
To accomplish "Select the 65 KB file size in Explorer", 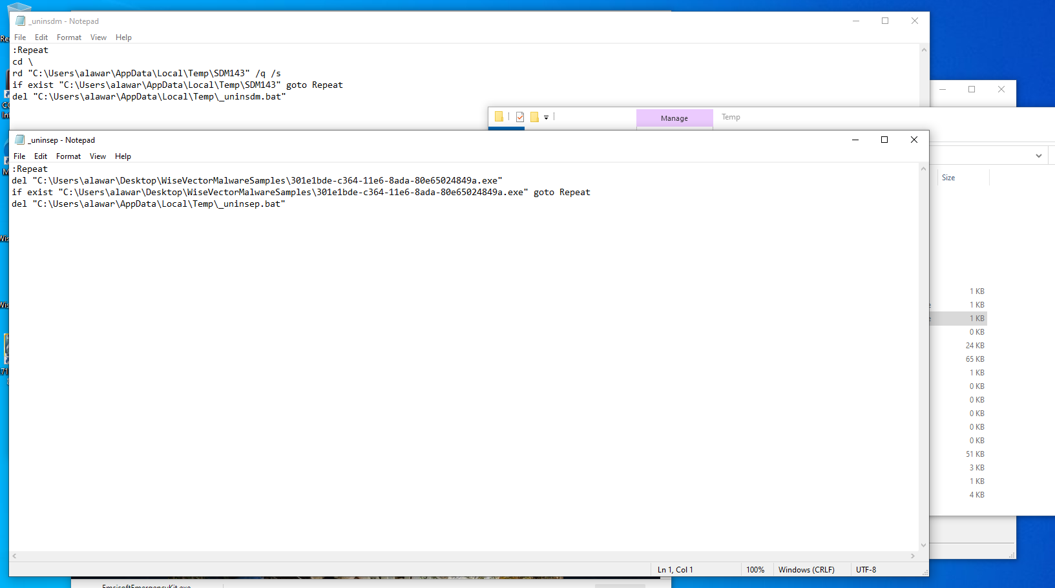I will tap(975, 359).
